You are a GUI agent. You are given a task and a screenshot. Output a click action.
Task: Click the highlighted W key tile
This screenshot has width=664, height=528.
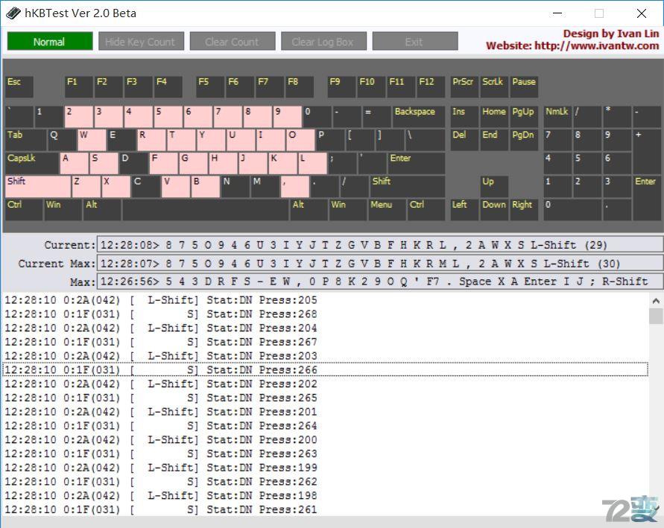tap(92, 140)
